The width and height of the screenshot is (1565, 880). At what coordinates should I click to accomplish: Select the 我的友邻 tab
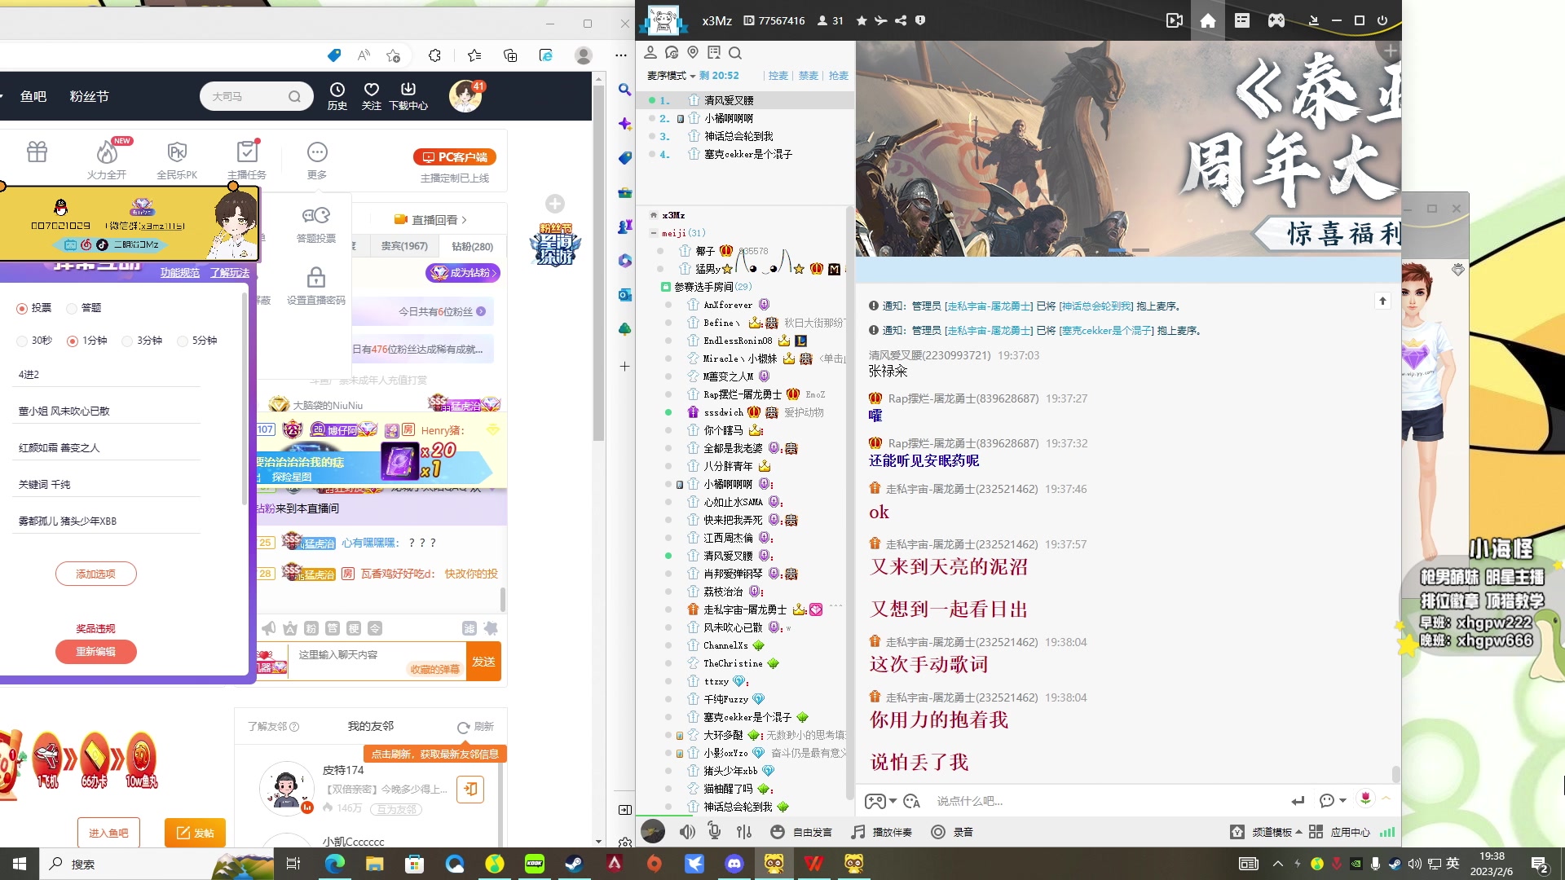pyautogui.click(x=371, y=726)
